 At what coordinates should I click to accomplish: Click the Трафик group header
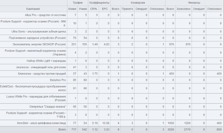78,3
